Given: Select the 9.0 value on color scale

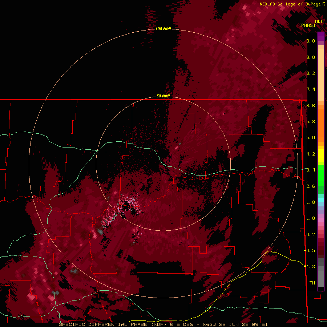Looking at the screenshot, I should (311, 57).
